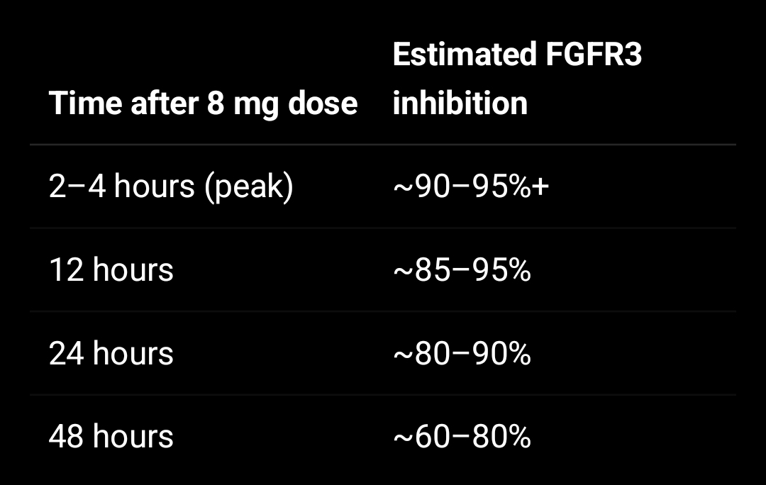The image size is (766, 485).
Task: Click the word '(peak)' in first row
Action: 249,187
